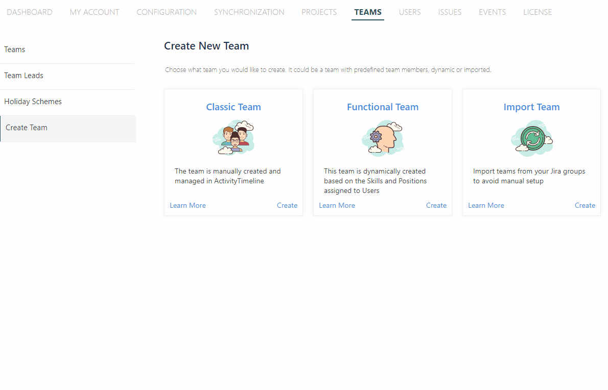Go to My Account tab

click(x=95, y=12)
